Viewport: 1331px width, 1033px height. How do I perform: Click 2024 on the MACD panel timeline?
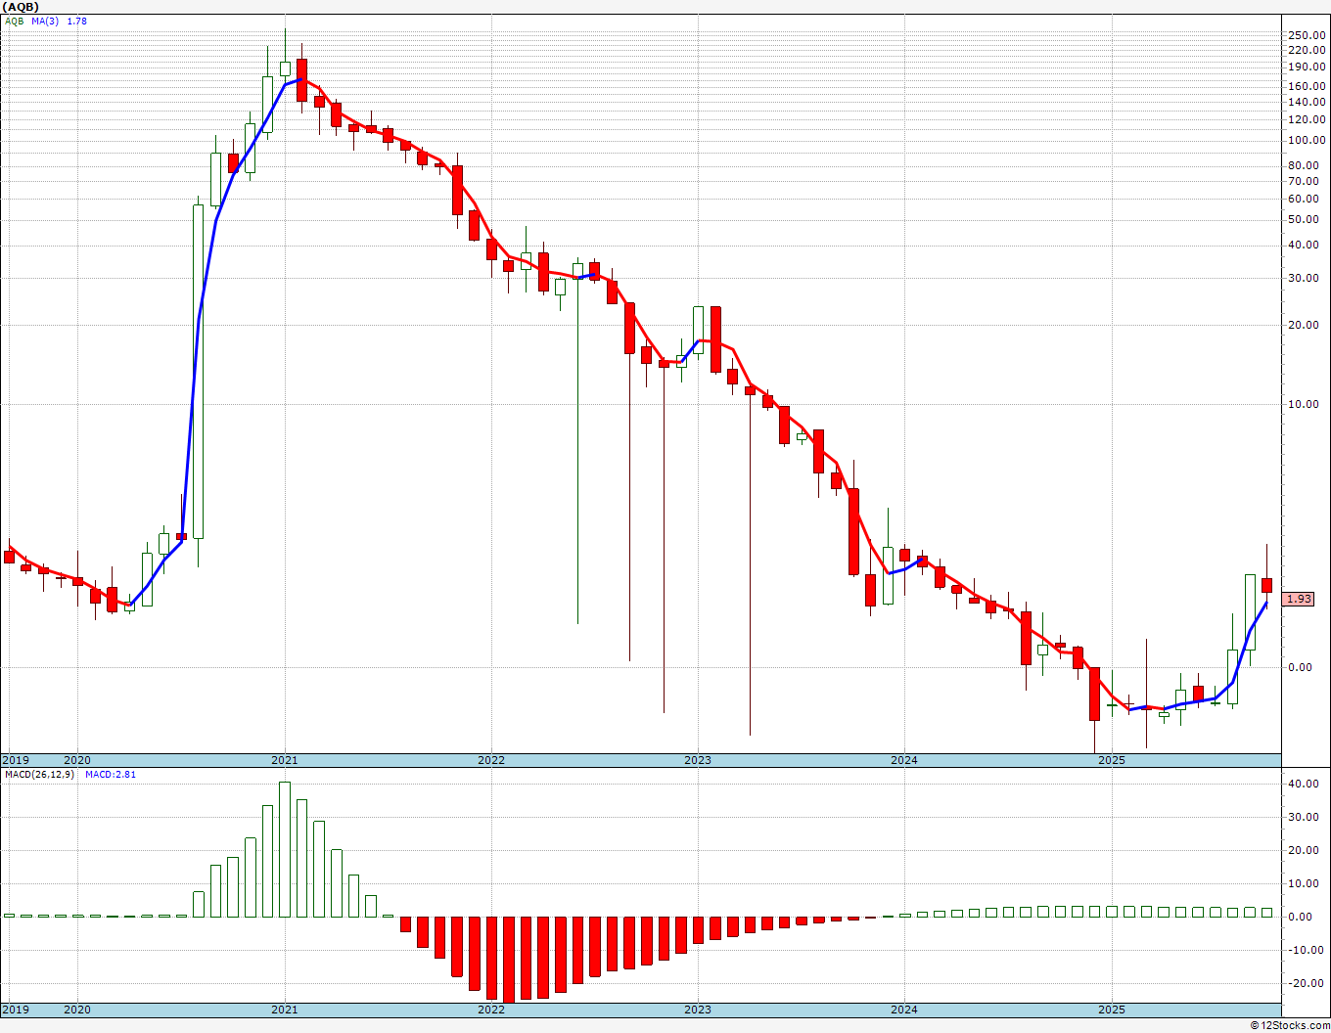(x=903, y=1010)
